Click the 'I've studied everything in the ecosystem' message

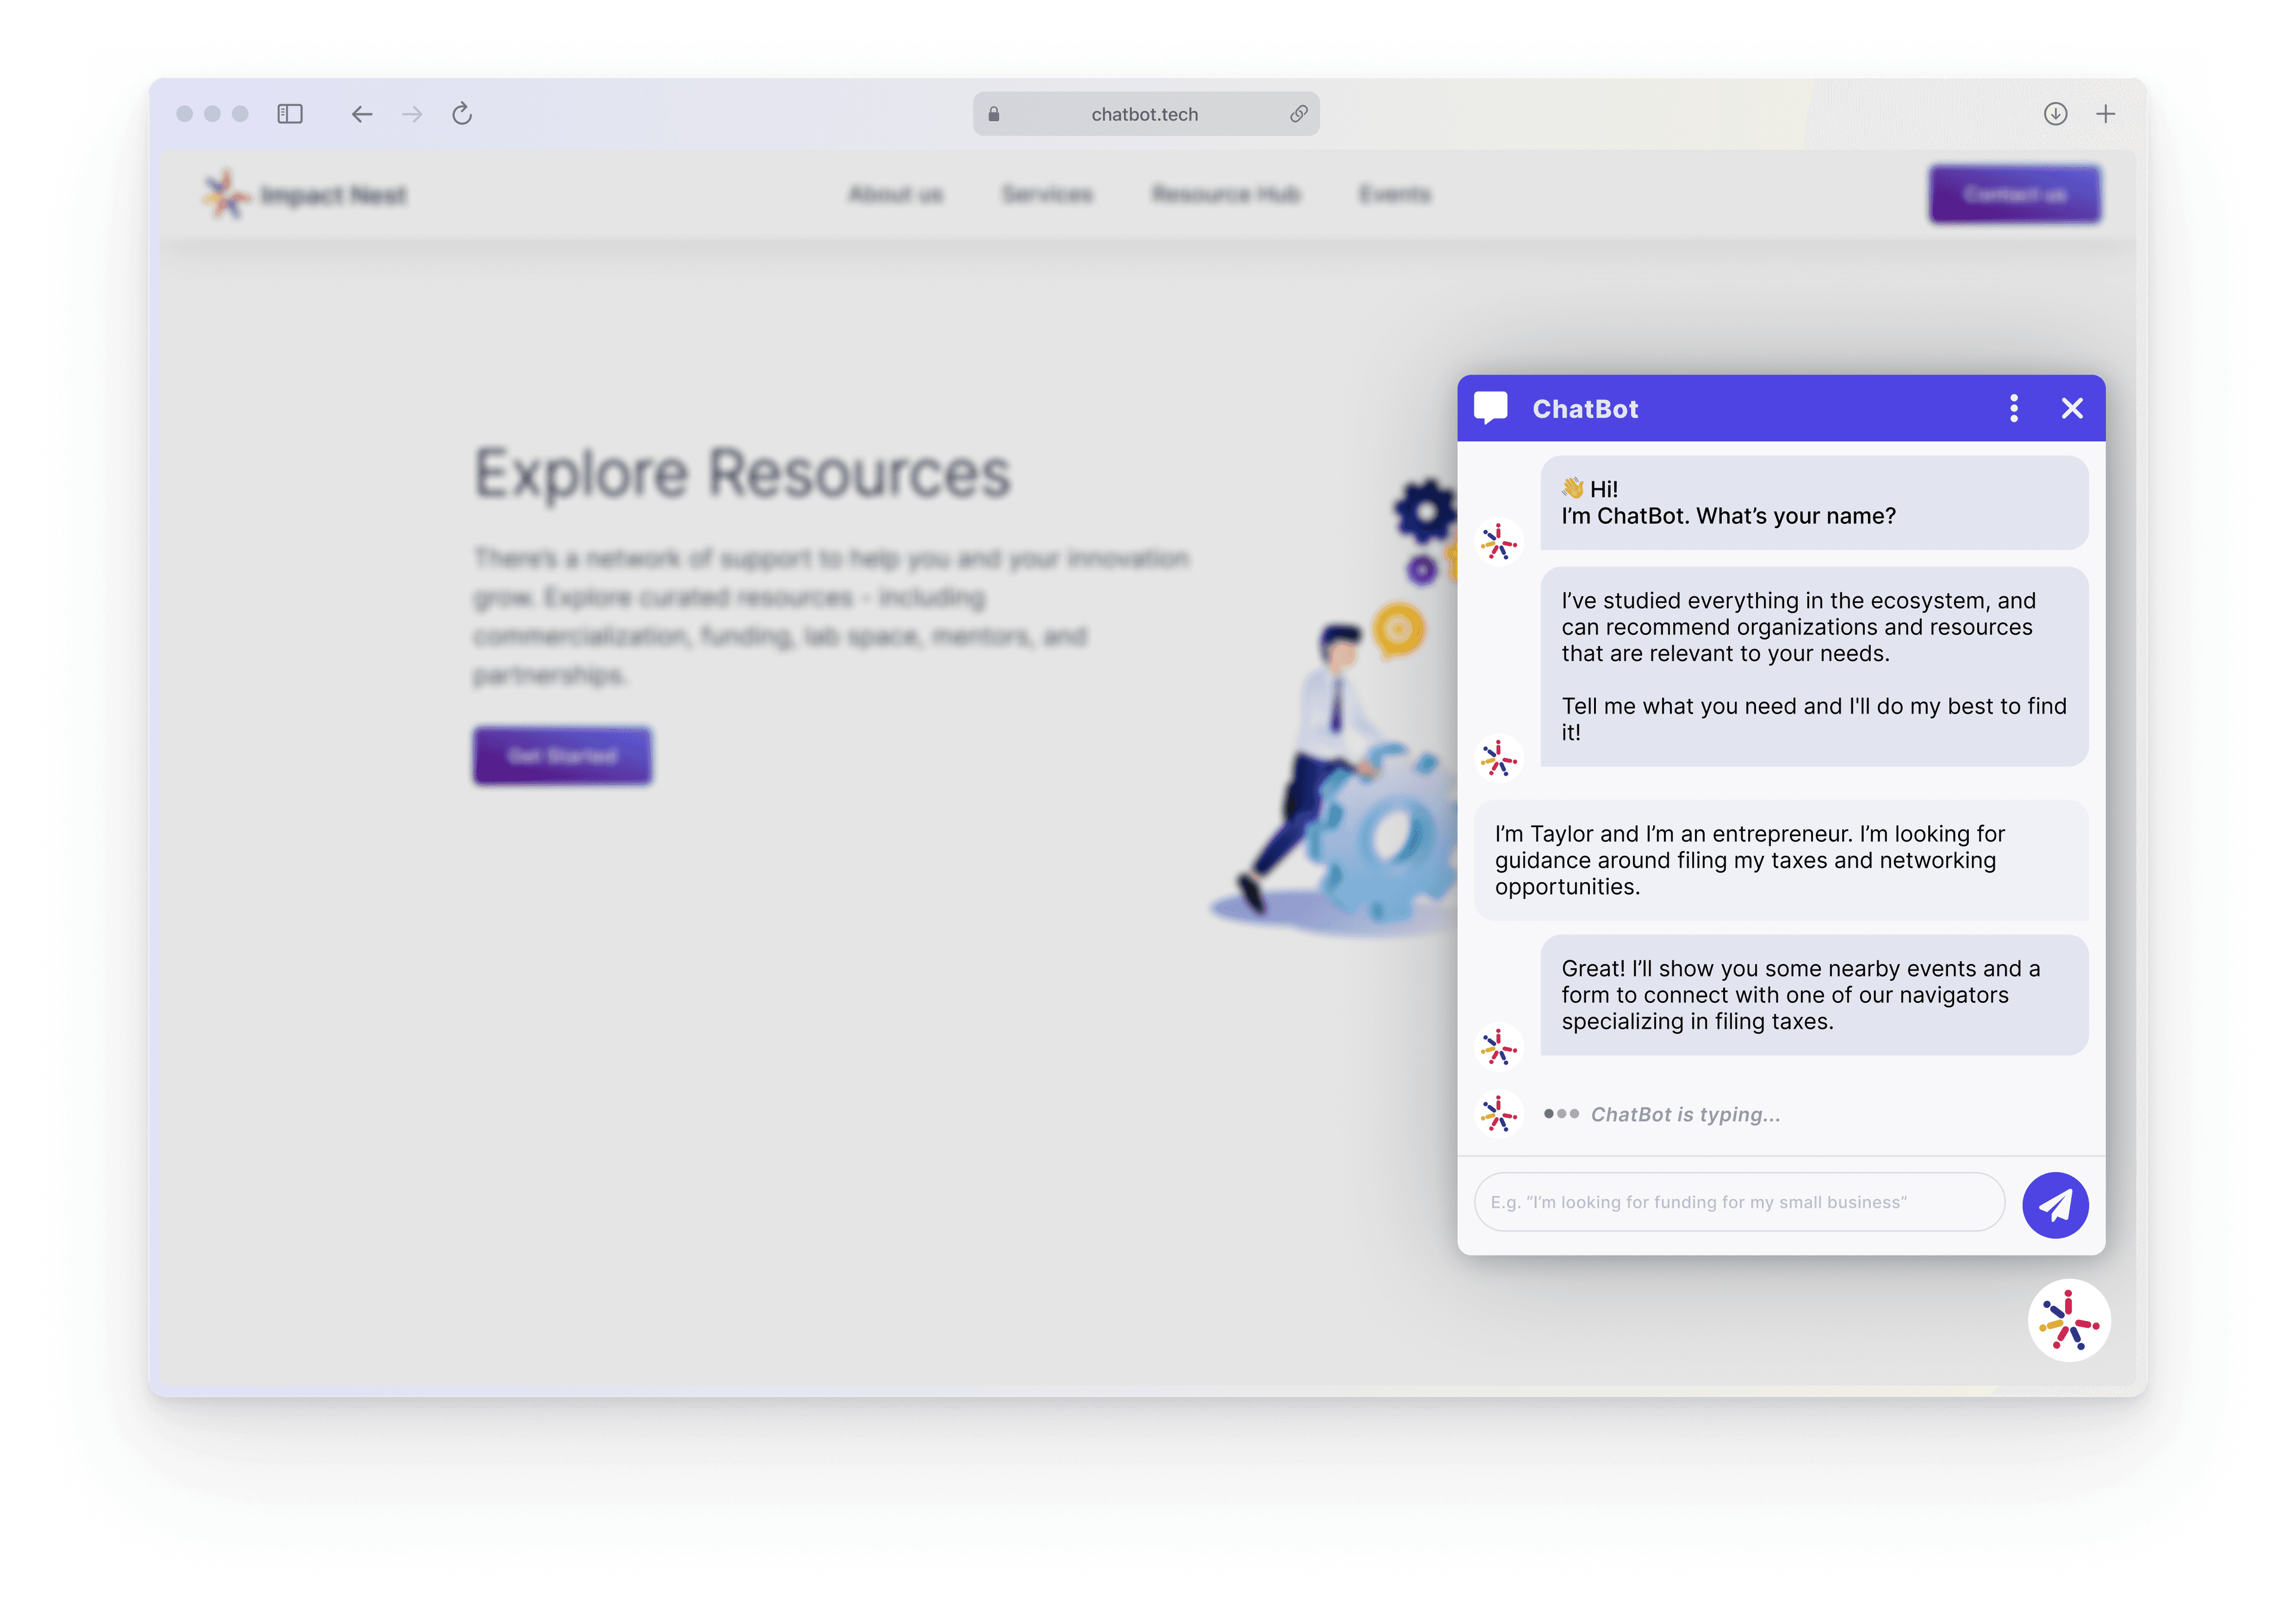point(1814,667)
